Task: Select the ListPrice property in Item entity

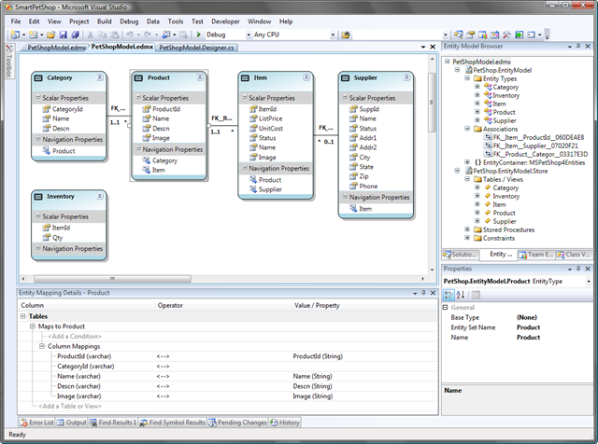Action: click(x=270, y=118)
